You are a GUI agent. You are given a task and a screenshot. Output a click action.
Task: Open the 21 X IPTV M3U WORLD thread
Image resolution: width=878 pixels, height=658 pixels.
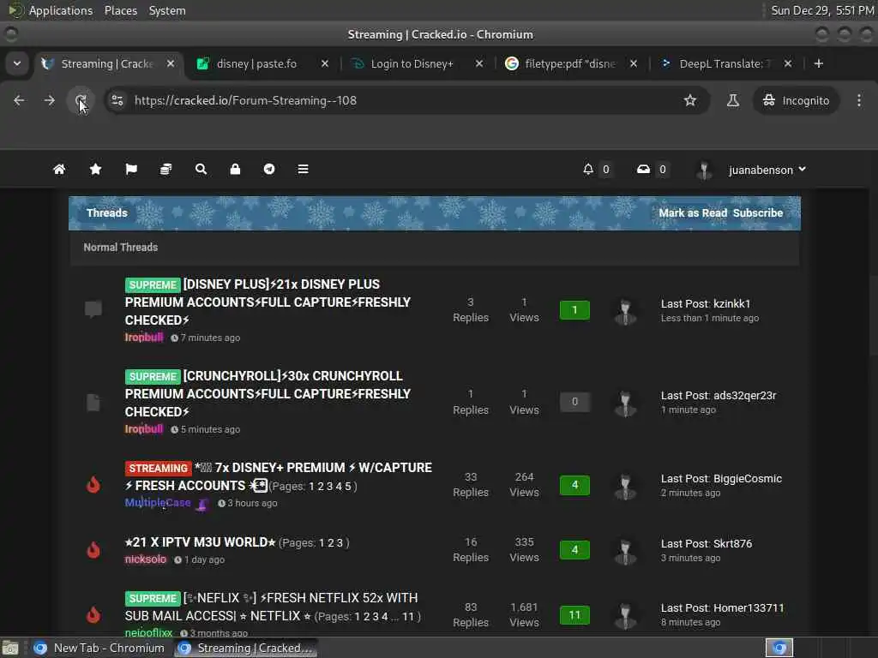[x=200, y=542]
